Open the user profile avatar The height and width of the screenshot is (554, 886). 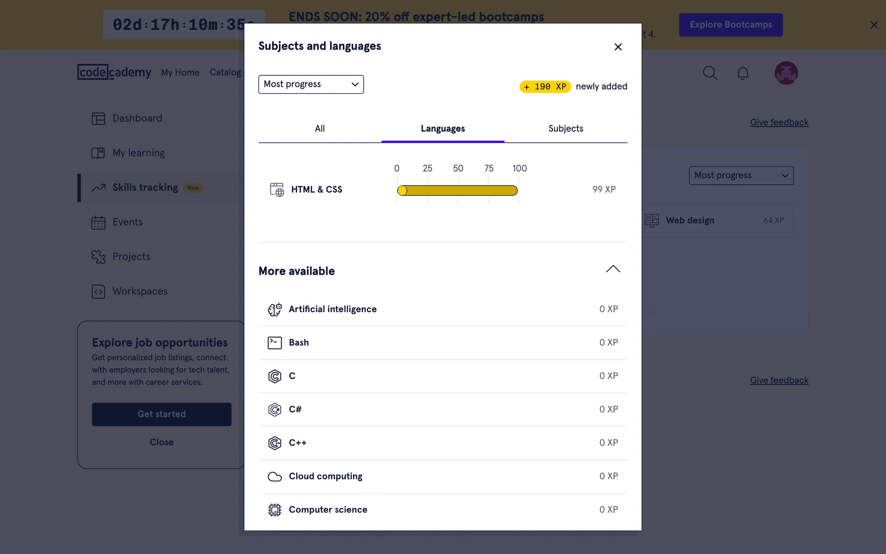pyautogui.click(x=786, y=73)
